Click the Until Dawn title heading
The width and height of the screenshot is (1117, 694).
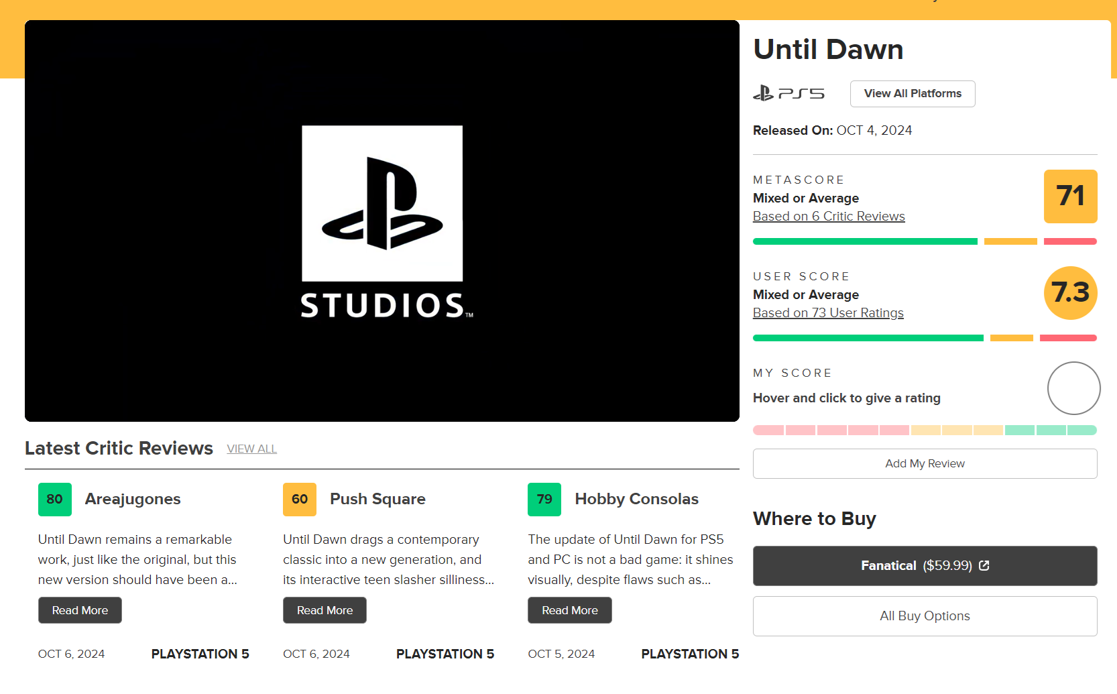click(828, 49)
